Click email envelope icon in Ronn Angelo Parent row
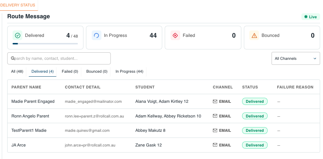This screenshot has width=323, height=159. (215, 116)
